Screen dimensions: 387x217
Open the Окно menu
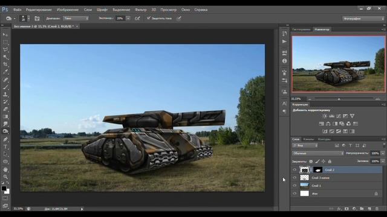coord(186,10)
